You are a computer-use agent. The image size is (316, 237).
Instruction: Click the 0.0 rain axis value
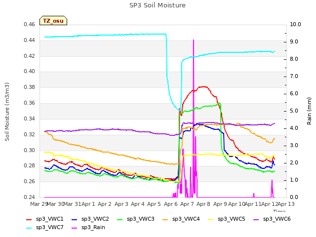click(x=294, y=197)
